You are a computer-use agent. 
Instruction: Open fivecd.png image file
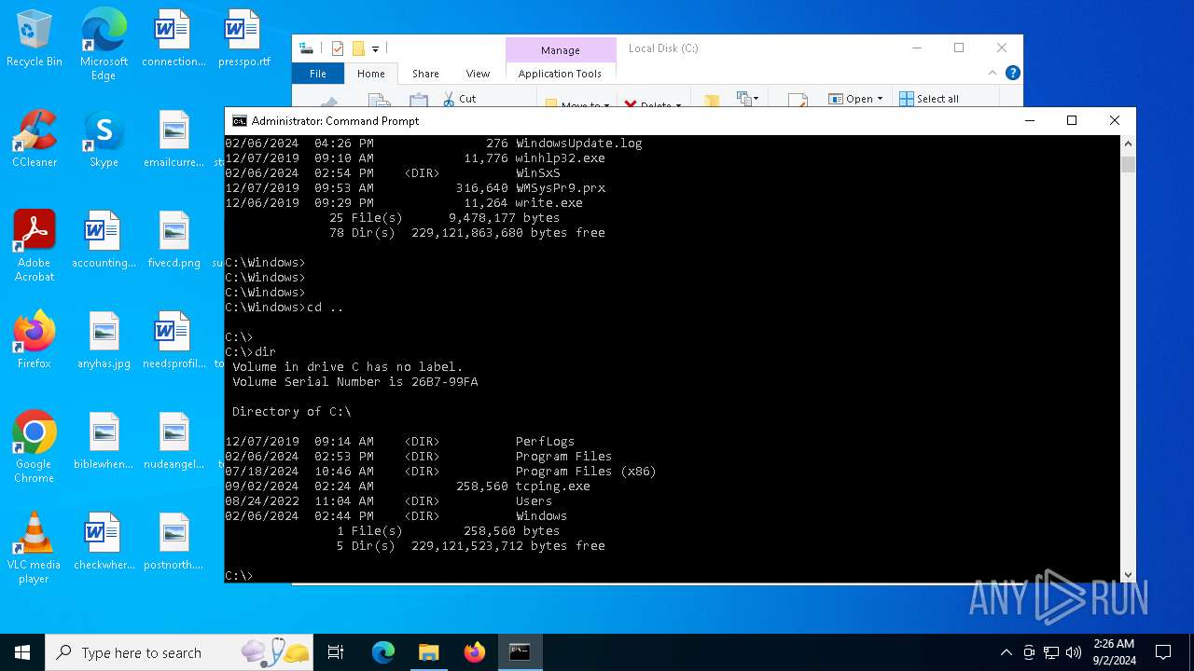[x=174, y=240]
